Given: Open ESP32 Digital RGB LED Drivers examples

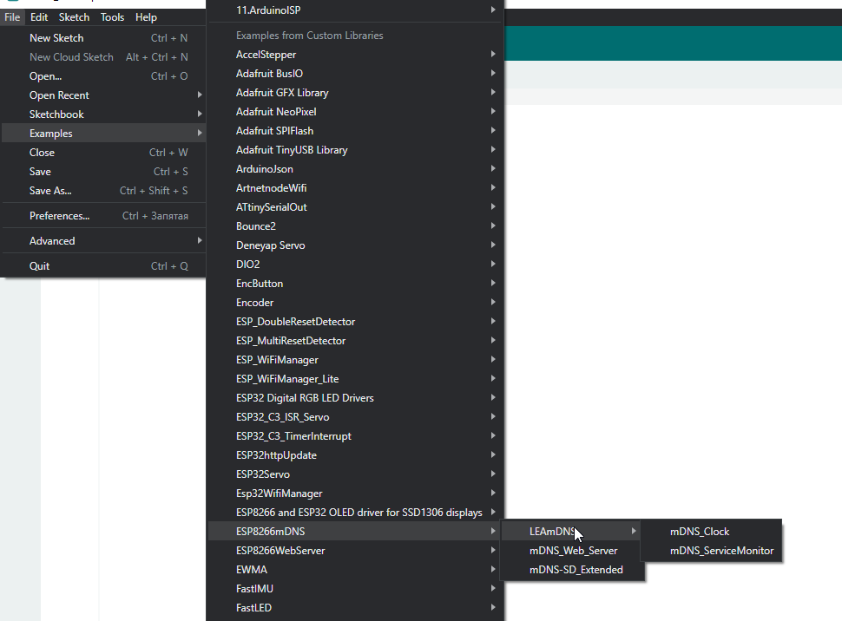Looking at the screenshot, I should [x=355, y=398].
